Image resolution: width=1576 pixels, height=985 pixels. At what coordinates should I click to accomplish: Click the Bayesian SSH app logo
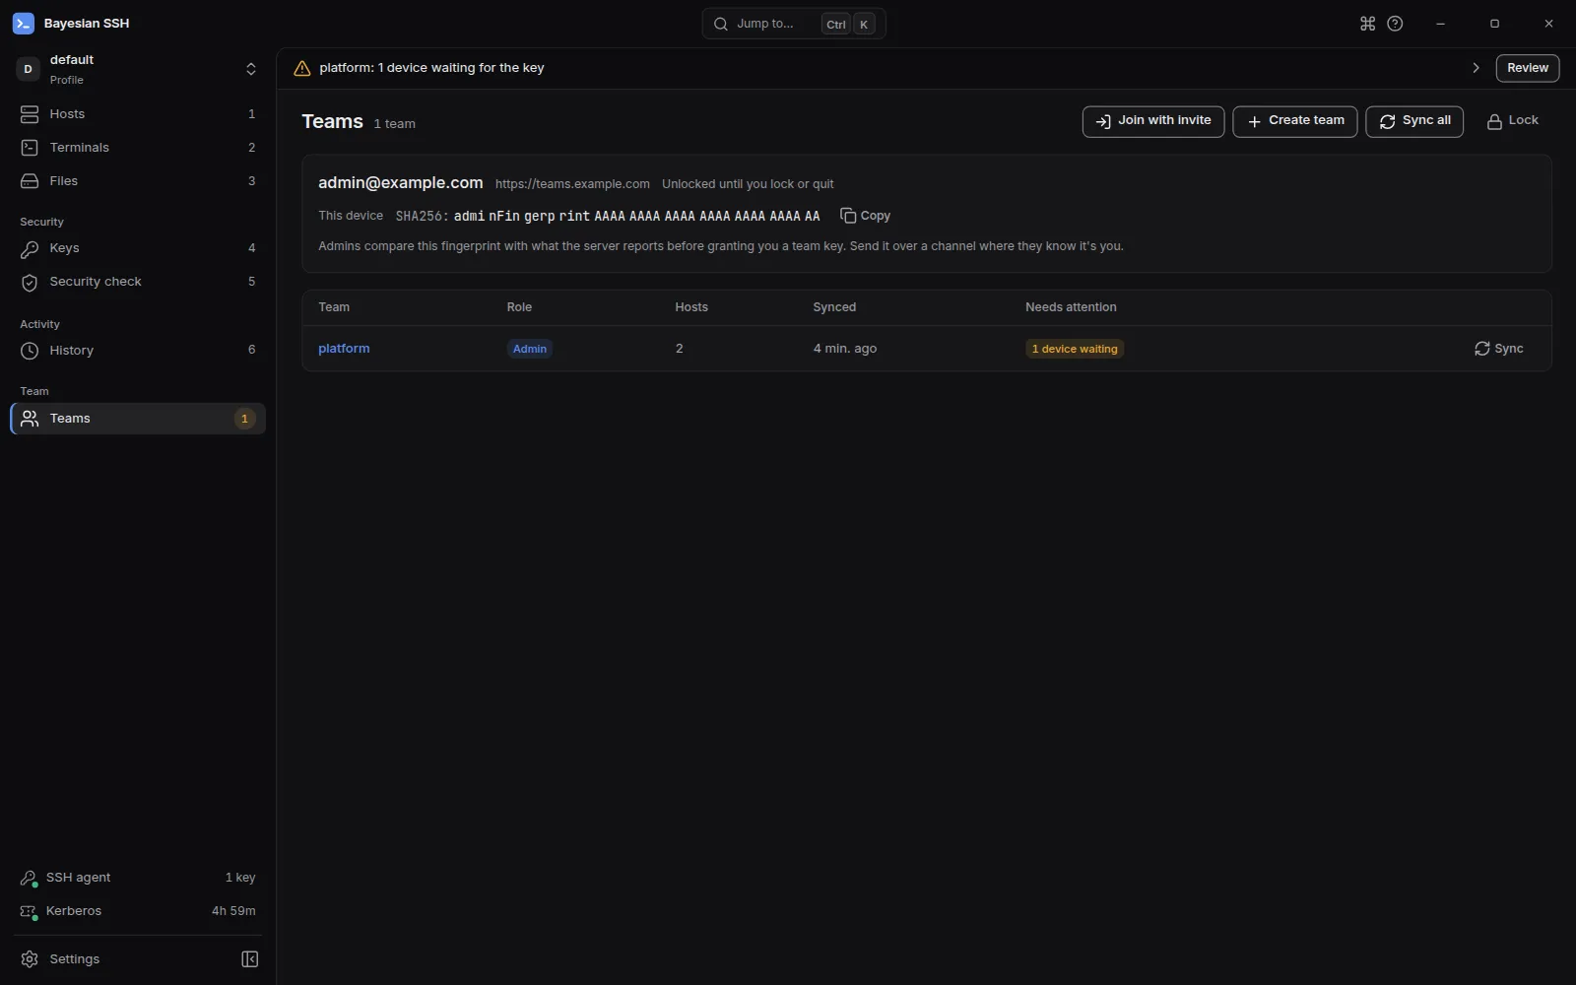click(24, 24)
